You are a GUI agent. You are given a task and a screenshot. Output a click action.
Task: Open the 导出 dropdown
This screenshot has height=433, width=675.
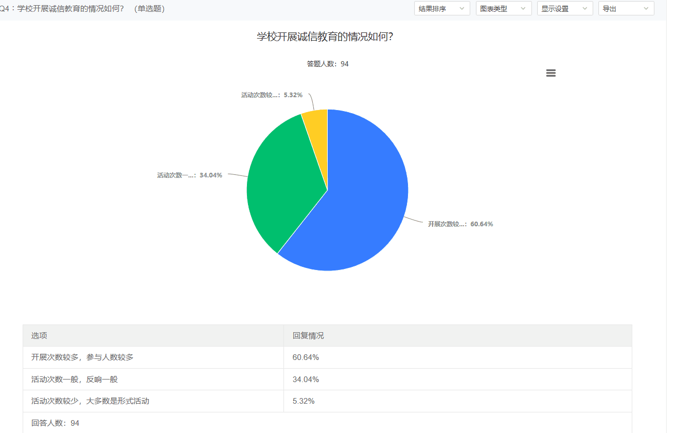626,8
